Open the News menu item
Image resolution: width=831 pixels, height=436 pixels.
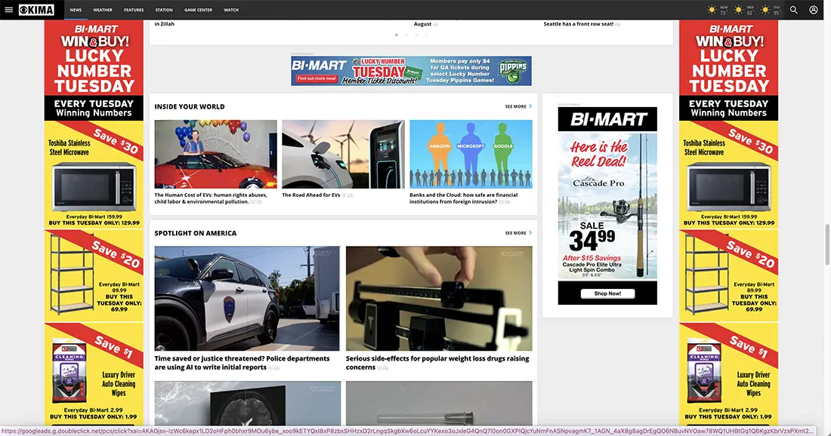(76, 10)
